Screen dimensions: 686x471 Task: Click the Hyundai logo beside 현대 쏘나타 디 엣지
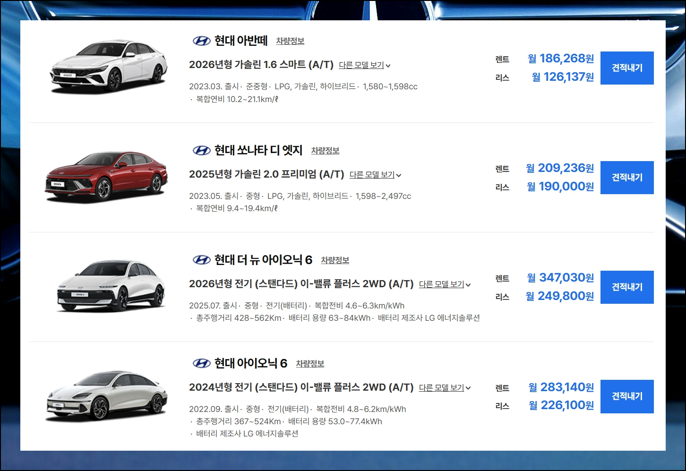[202, 151]
